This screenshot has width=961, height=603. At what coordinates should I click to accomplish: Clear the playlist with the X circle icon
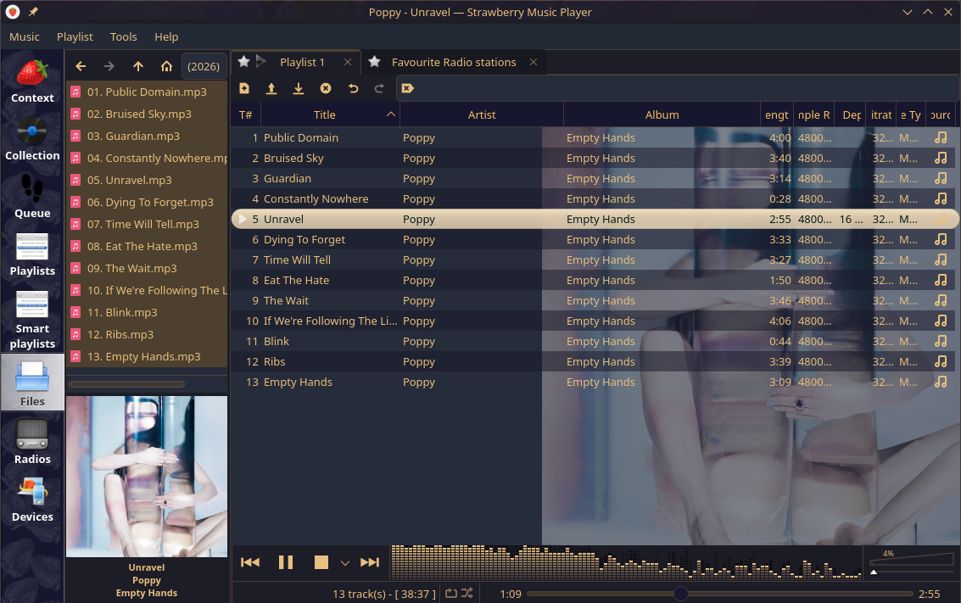[x=326, y=88]
